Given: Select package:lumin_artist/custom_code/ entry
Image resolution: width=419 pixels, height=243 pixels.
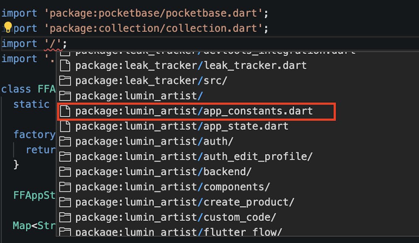Looking at the screenshot, I should (176, 217).
